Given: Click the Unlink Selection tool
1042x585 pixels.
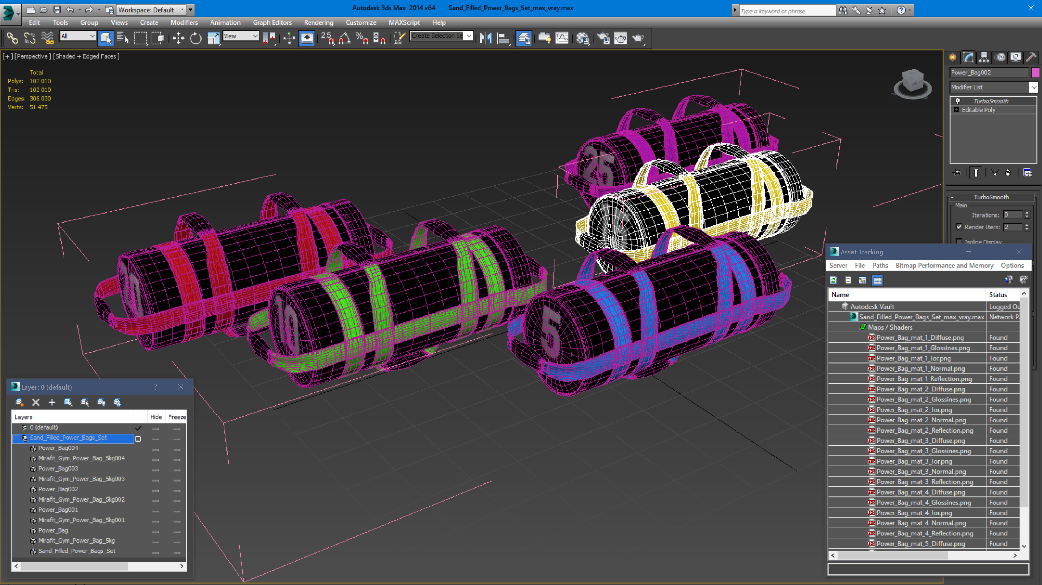Looking at the screenshot, I should click(x=30, y=38).
